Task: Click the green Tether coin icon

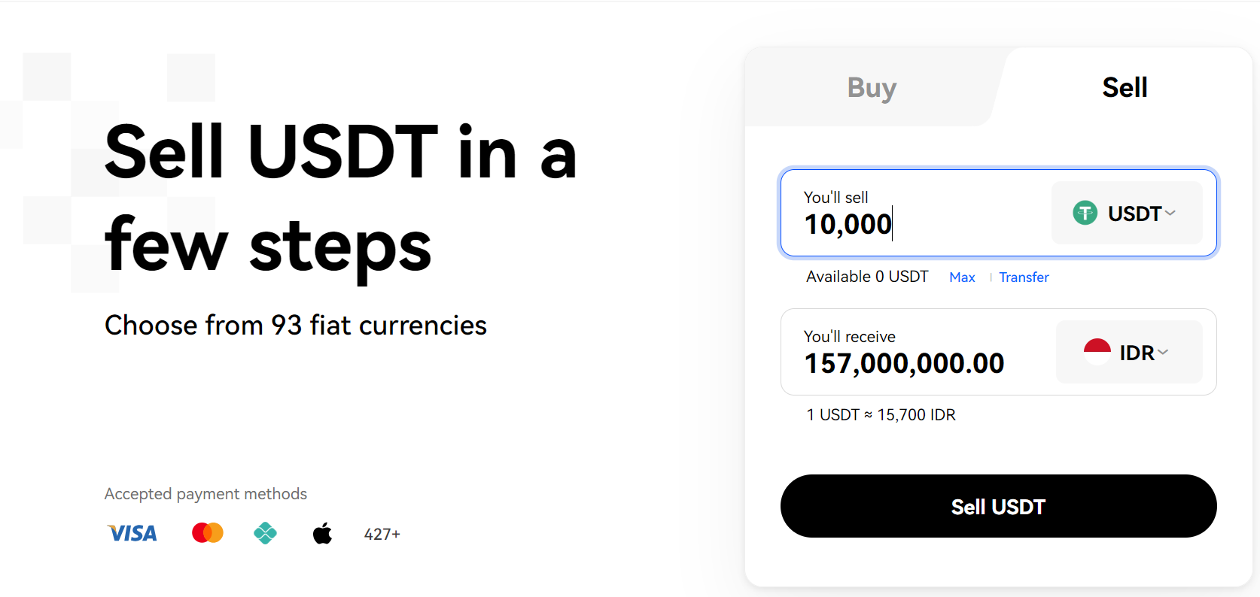Action: click(1085, 214)
